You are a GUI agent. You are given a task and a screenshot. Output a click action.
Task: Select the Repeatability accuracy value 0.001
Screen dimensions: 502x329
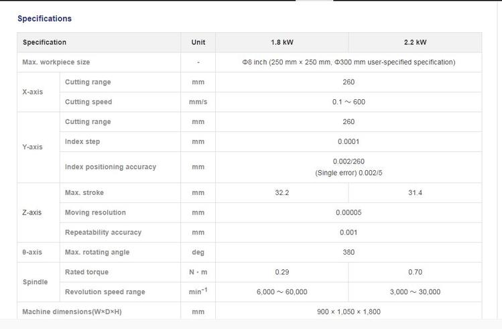pos(349,233)
